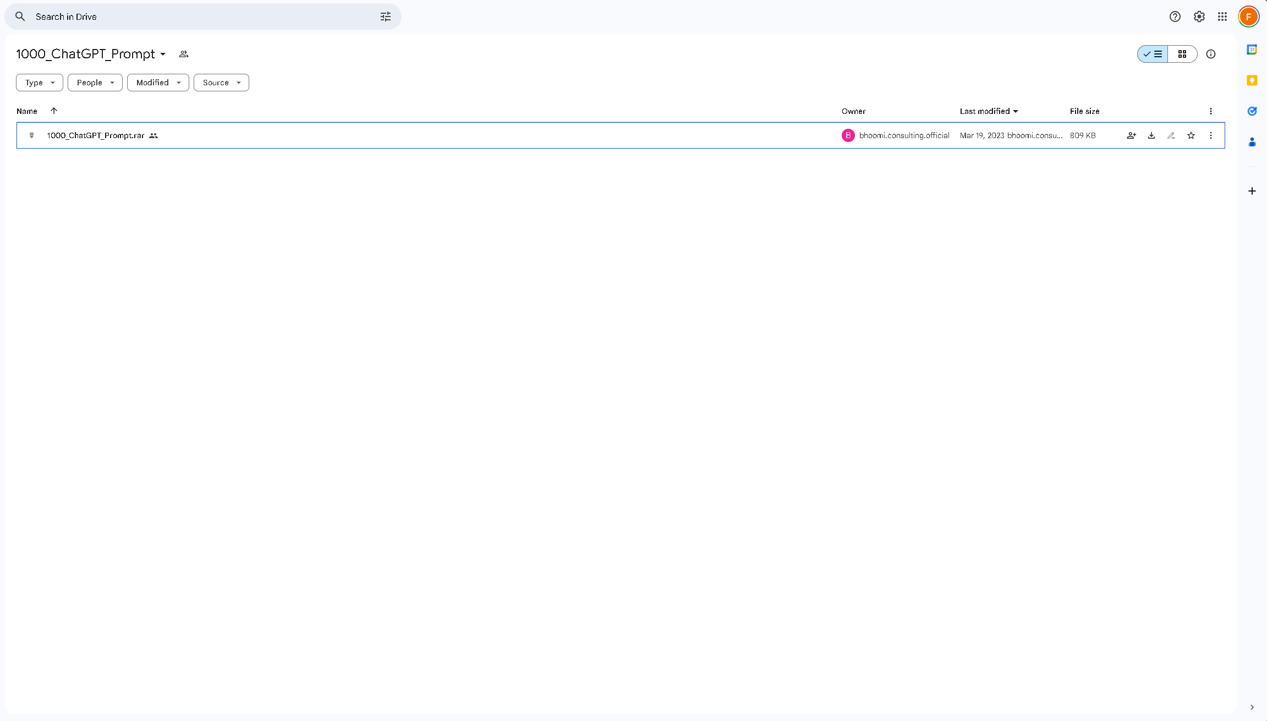Rename the rar file pencil icon
Viewport: 1267px width, 721px height.
click(1171, 135)
